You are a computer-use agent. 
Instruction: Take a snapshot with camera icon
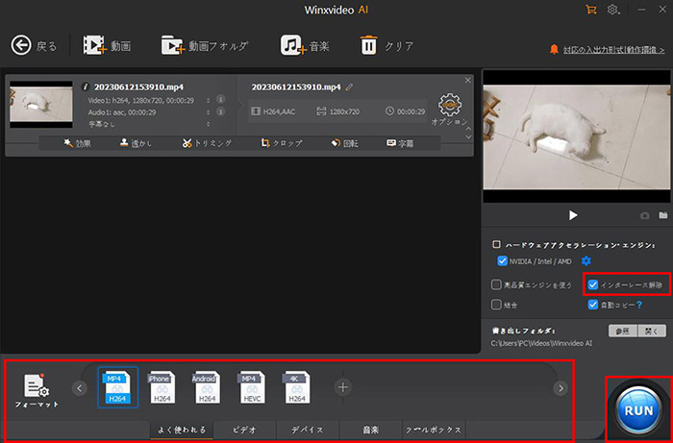[645, 216]
